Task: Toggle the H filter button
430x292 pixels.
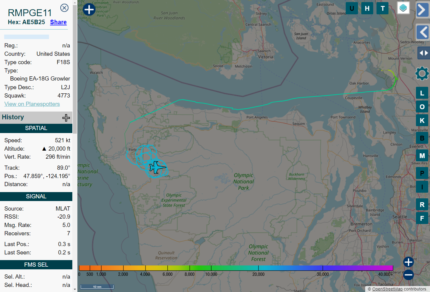Action: pos(367,8)
